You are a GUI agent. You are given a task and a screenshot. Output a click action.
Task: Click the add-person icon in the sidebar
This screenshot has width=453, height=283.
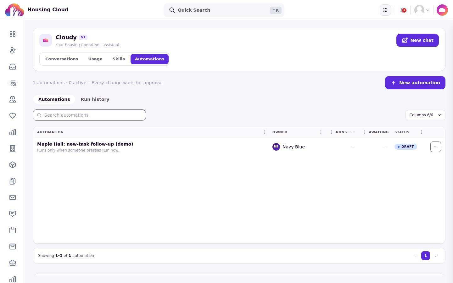pos(13,50)
